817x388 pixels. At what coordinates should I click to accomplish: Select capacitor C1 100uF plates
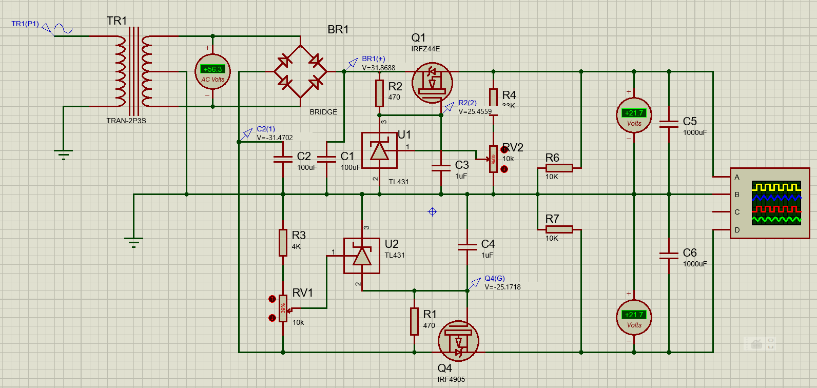[327, 159]
